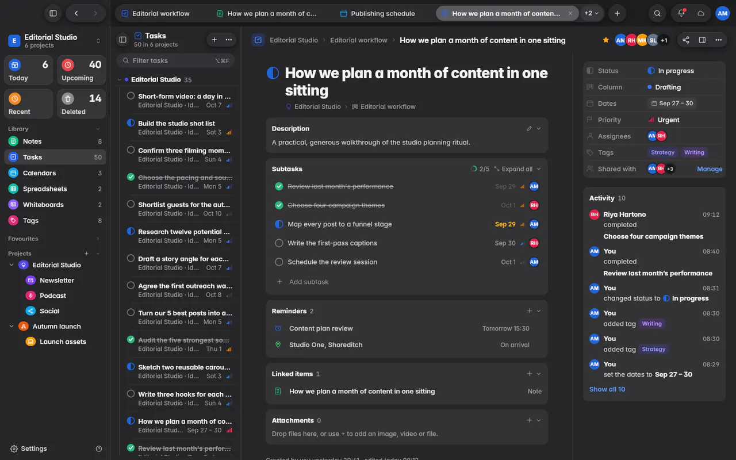Open Settings at the sidebar bottom

tap(29, 448)
